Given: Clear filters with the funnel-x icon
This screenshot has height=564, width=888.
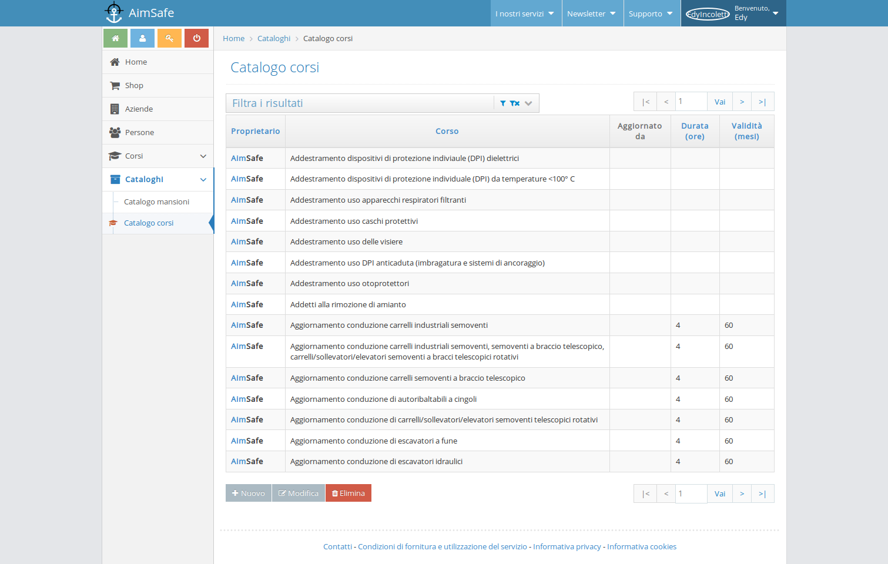Looking at the screenshot, I should pos(515,103).
